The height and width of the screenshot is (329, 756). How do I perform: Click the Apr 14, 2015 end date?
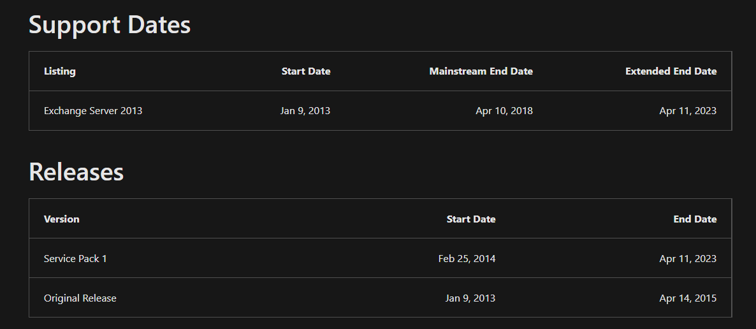[x=688, y=298]
